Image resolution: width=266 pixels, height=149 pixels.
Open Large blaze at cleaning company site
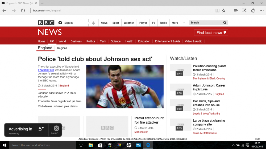pos(209,122)
